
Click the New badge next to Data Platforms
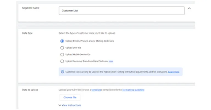[111, 61]
